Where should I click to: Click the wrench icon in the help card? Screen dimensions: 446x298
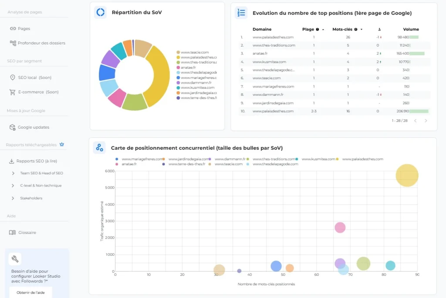click(x=15, y=259)
